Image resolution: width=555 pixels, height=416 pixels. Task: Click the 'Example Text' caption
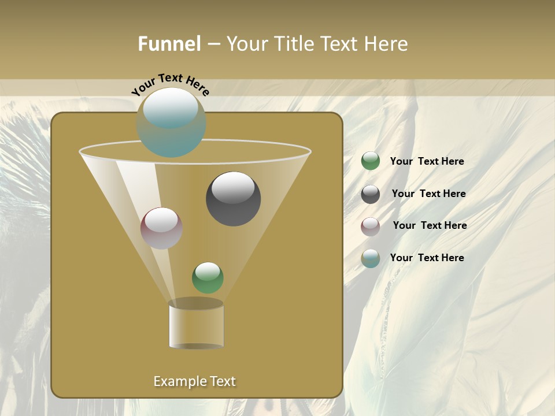click(x=195, y=381)
